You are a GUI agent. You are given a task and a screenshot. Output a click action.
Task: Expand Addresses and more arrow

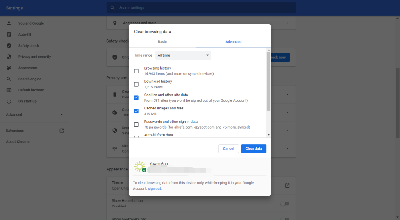point(287,23)
